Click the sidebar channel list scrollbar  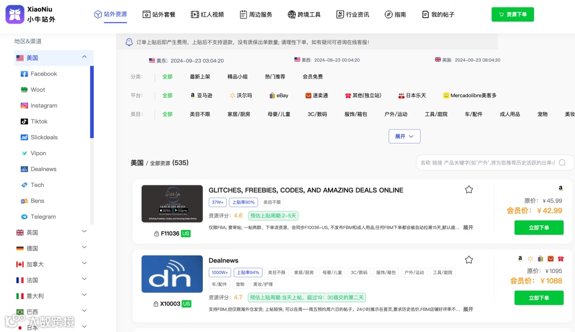click(x=92, y=102)
